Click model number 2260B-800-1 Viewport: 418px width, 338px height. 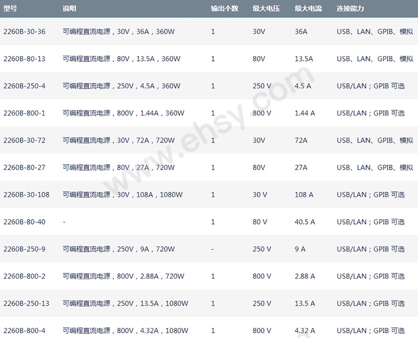click(24, 113)
